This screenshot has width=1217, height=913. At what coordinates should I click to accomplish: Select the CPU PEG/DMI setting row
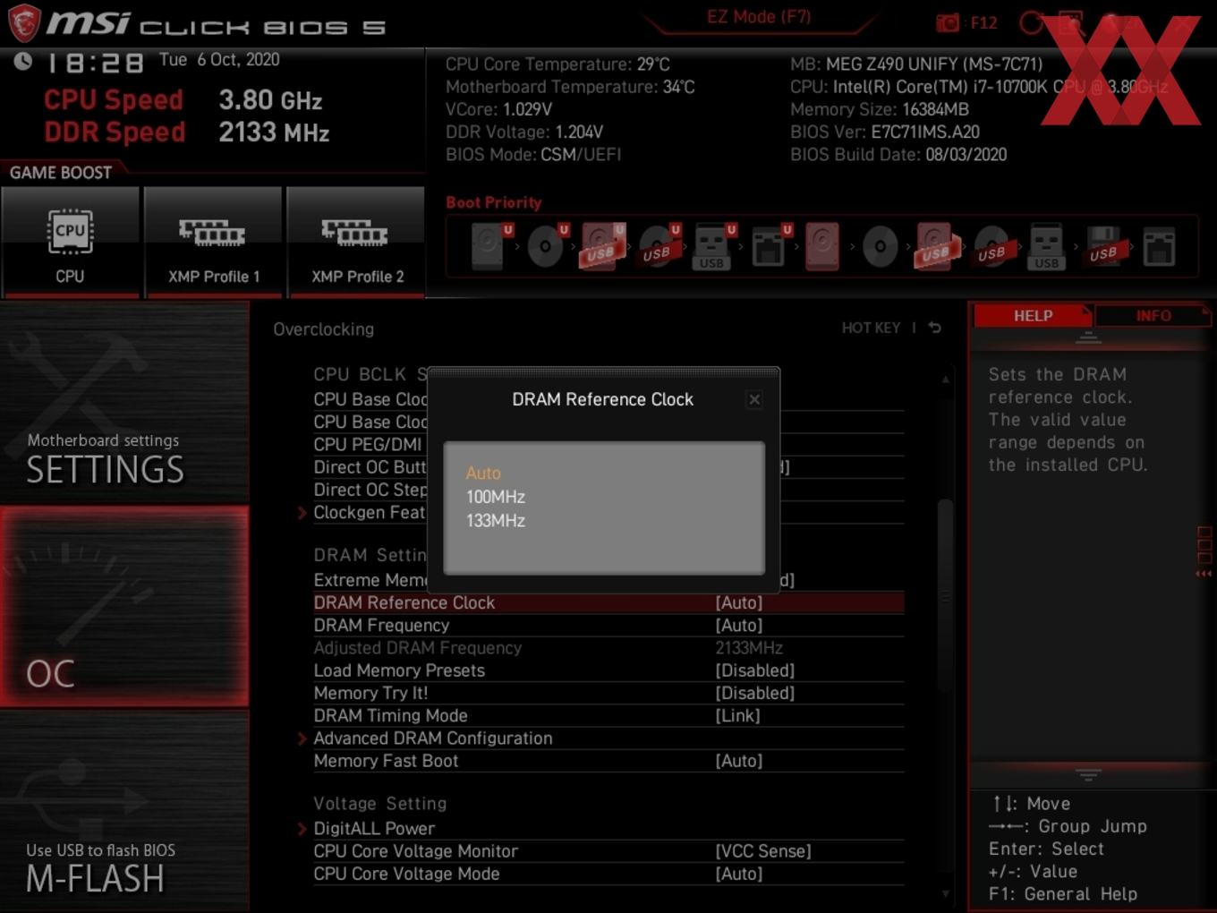coord(368,445)
